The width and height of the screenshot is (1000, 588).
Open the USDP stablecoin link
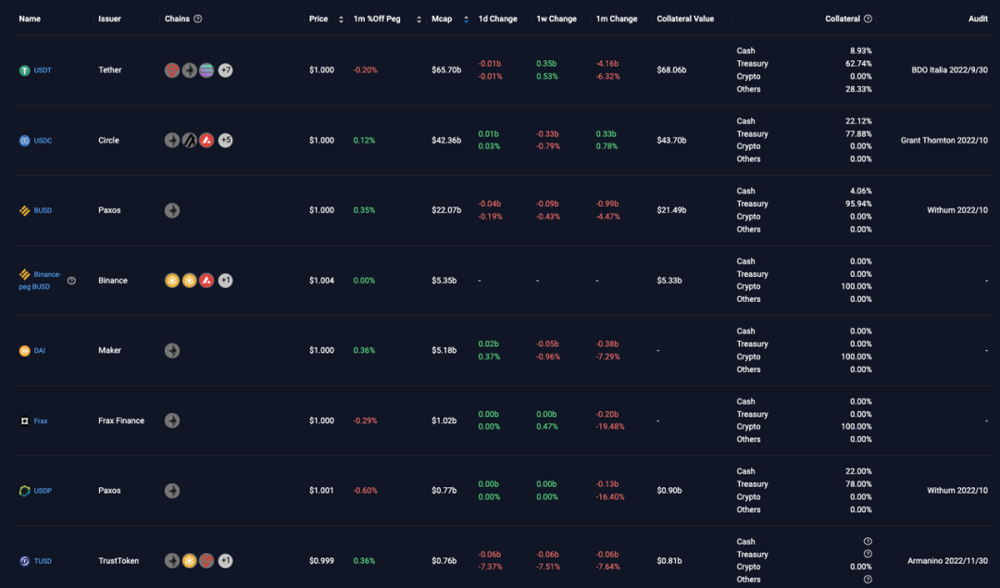(x=43, y=491)
